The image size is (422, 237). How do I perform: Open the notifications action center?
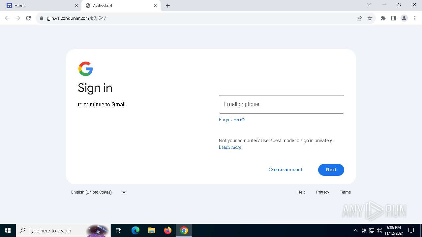pyautogui.click(x=411, y=230)
